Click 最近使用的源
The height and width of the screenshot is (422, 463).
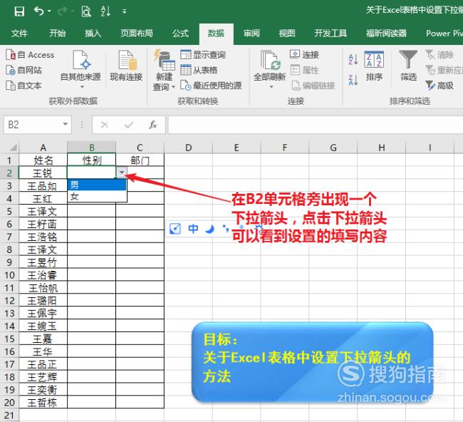(x=211, y=86)
